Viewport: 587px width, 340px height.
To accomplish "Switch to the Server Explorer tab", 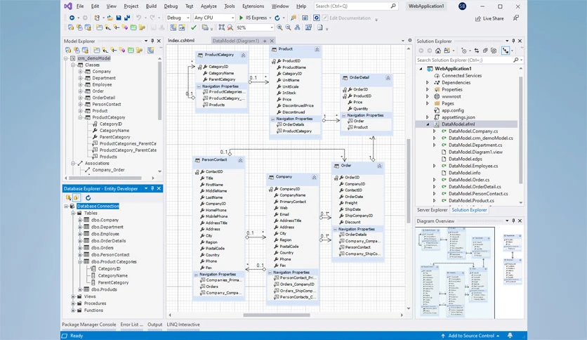I will tap(432, 210).
